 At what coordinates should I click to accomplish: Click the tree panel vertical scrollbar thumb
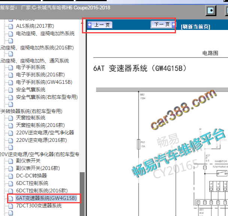[82, 194]
